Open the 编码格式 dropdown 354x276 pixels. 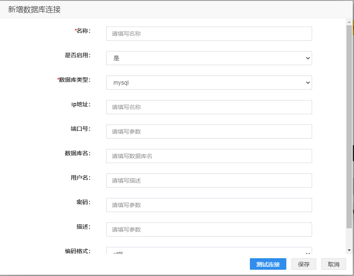tap(209, 251)
